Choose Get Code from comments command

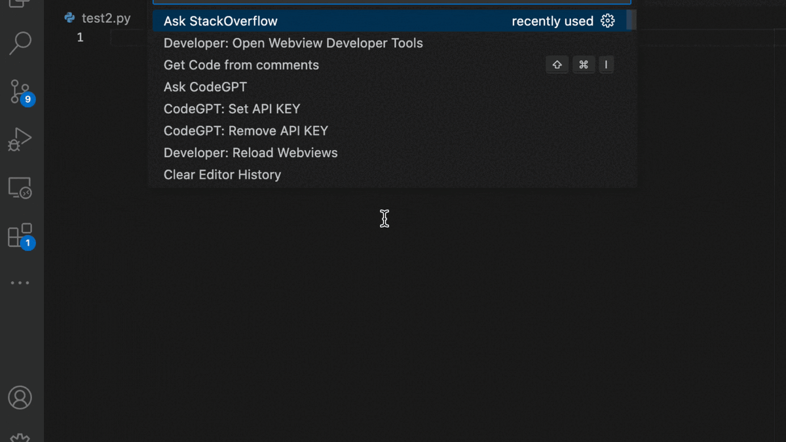click(241, 65)
